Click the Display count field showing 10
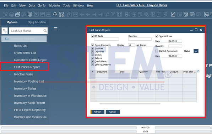 tap(131, 45)
